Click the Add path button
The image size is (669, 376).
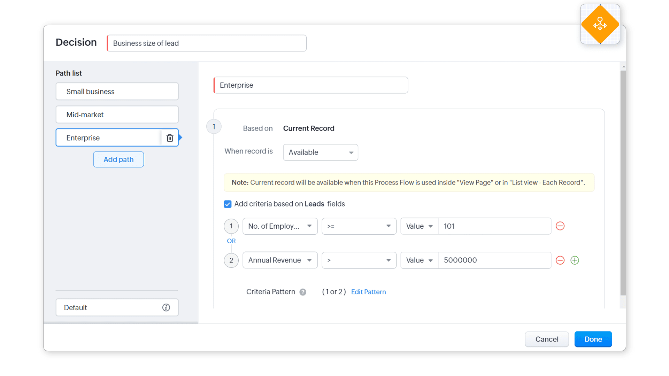point(118,159)
